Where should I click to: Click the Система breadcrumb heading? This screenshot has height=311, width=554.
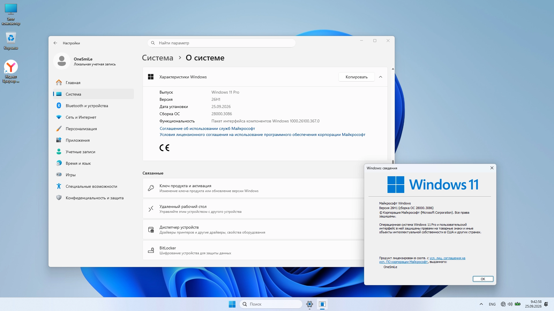(x=158, y=58)
